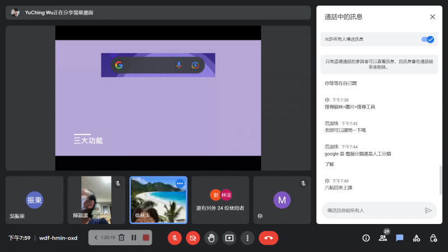448x252 pixels.
Task: Click the chat panel scrollbar
Action: coord(440,180)
